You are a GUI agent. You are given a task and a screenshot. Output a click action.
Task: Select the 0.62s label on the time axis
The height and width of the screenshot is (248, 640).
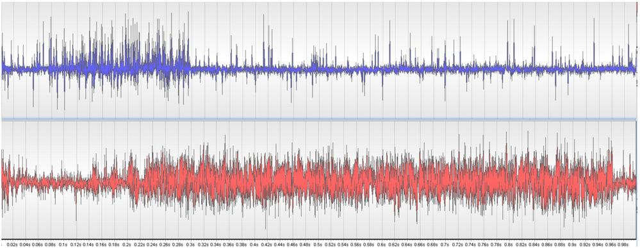(x=394, y=244)
